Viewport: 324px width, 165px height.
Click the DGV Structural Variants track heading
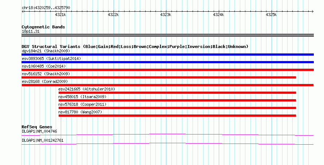point(135,47)
